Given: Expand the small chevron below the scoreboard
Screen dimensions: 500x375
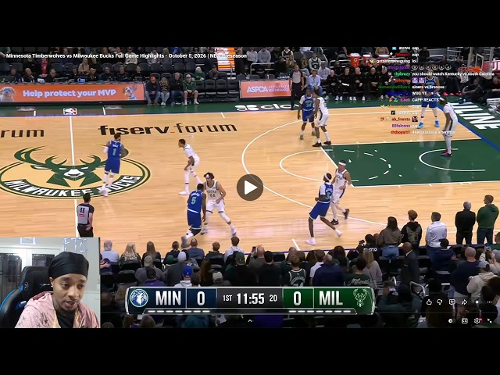Looking at the screenshot, I should click(250, 321).
